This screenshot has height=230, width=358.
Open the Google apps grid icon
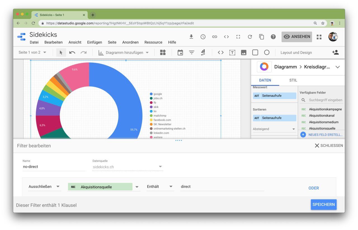[319, 37]
